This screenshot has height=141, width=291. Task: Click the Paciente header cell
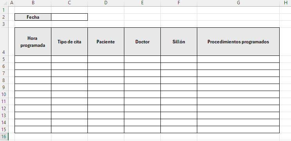[105, 41]
